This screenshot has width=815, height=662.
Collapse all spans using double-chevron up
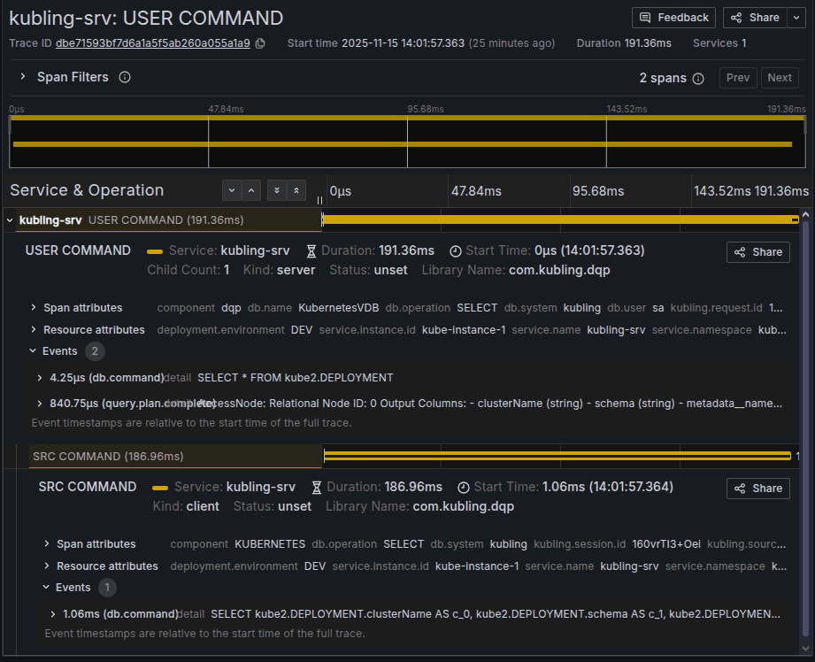tap(296, 190)
